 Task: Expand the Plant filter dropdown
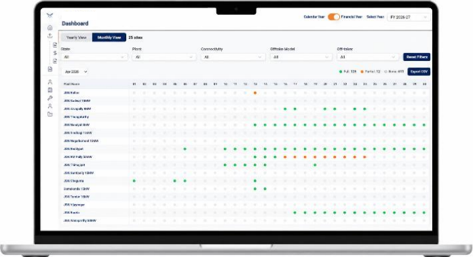pyautogui.click(x=164, y=57)
